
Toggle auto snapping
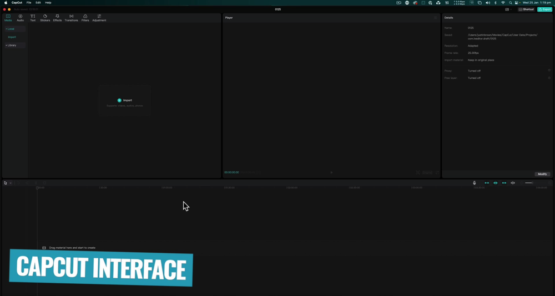click(x=496, y=183)
